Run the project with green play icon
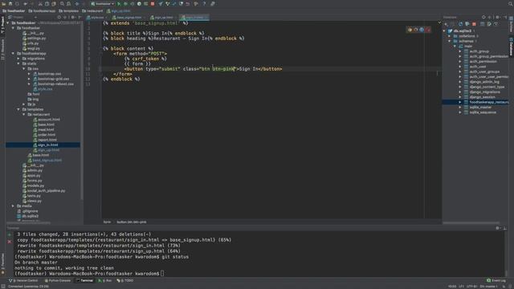Screen dimensions: 514x289 (119, 4)
